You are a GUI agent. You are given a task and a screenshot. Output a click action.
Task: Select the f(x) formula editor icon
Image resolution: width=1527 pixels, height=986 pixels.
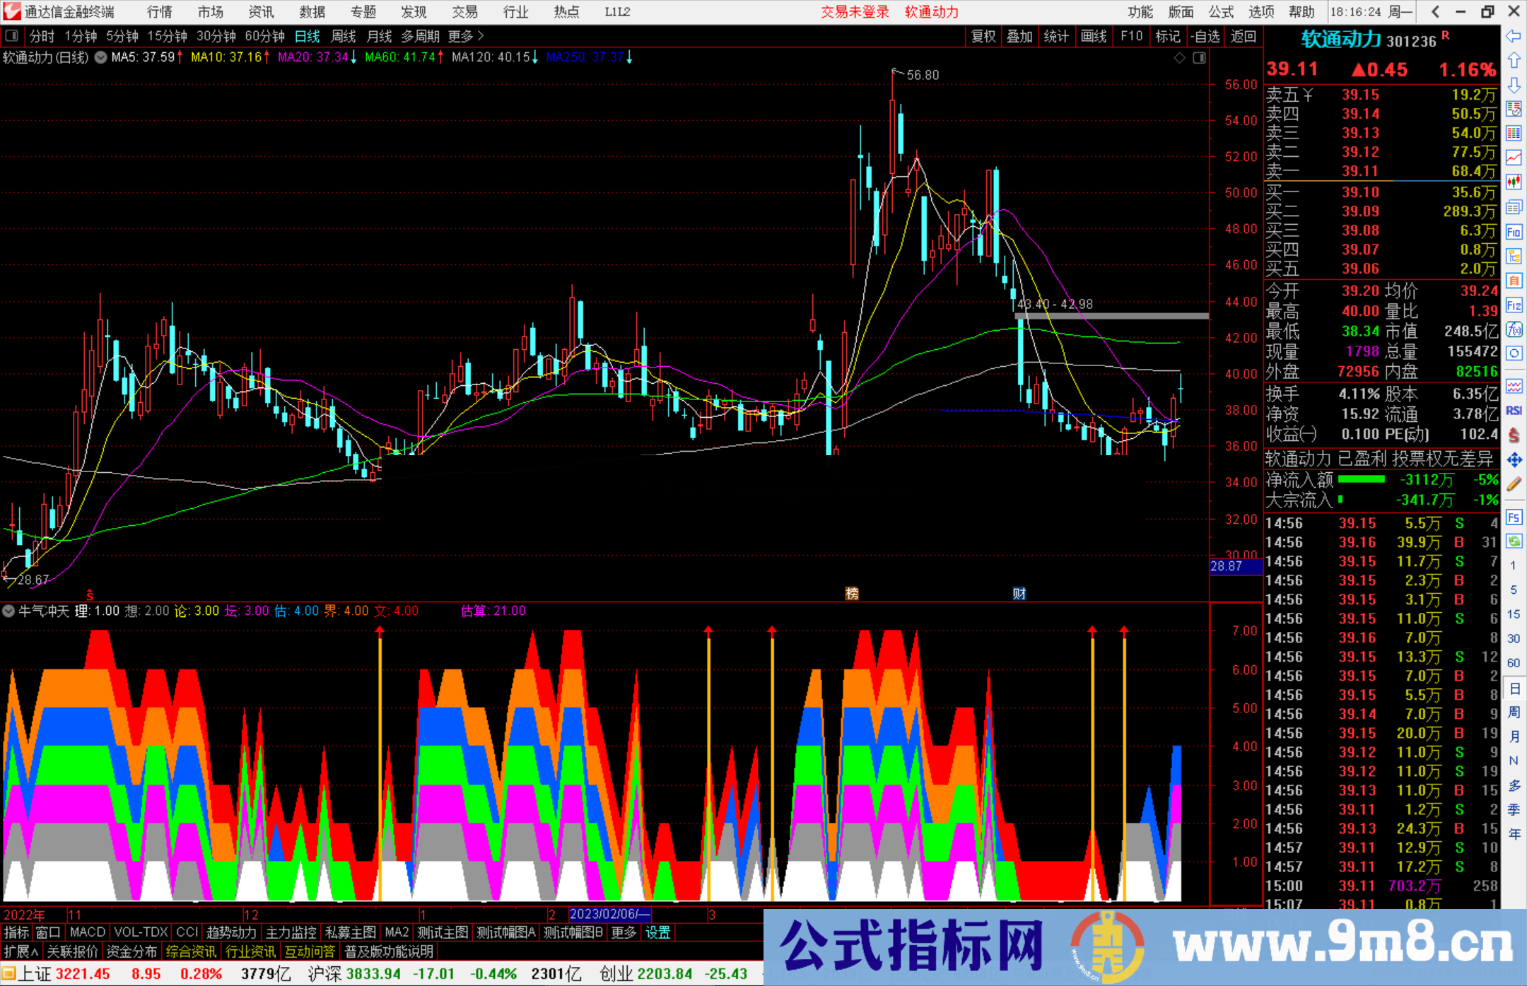click(1514, 329)
